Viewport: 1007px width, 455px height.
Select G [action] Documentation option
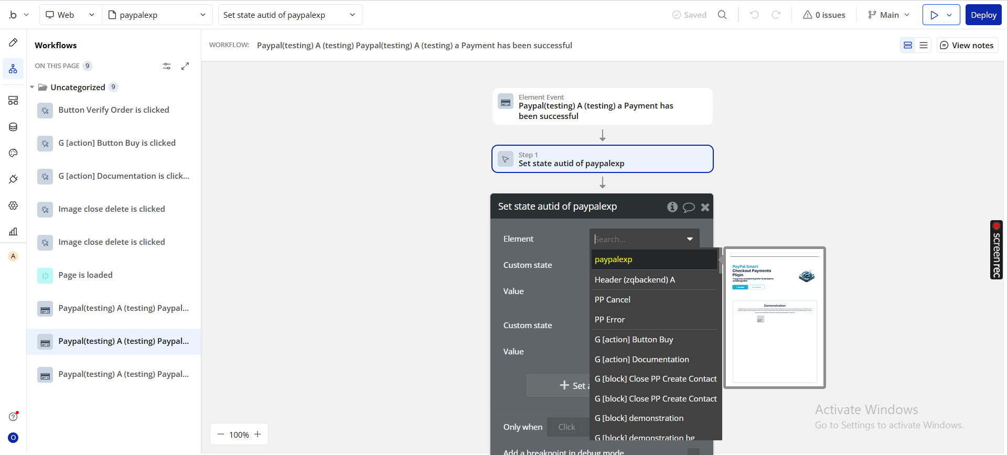point(654,360)
